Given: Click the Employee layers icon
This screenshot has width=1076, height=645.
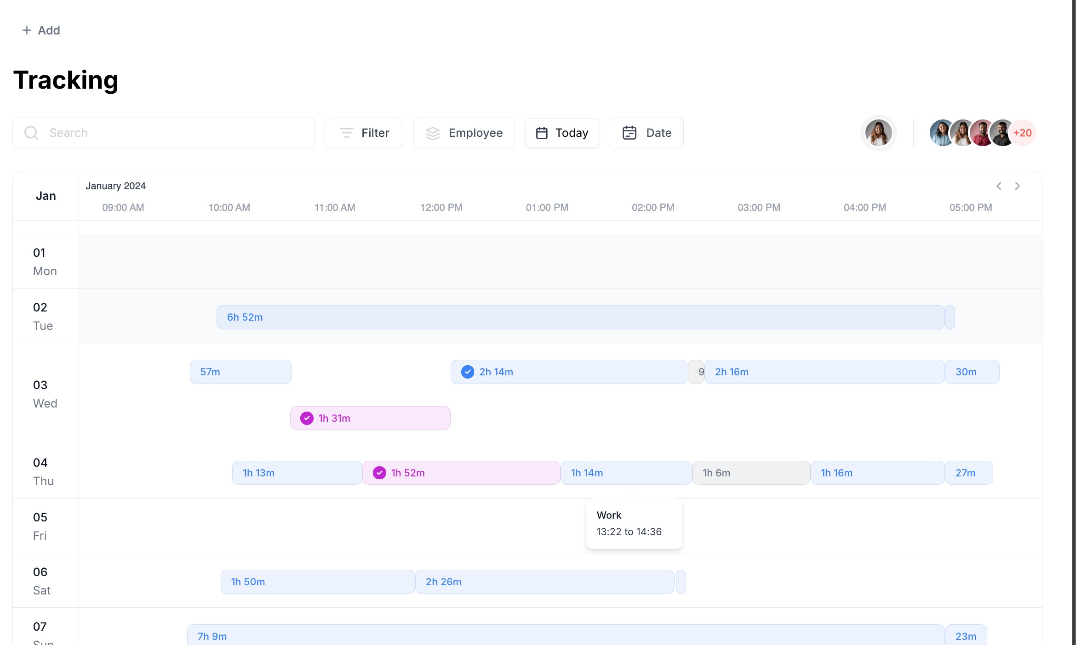Looking at the screenshot, I should 433,133.
